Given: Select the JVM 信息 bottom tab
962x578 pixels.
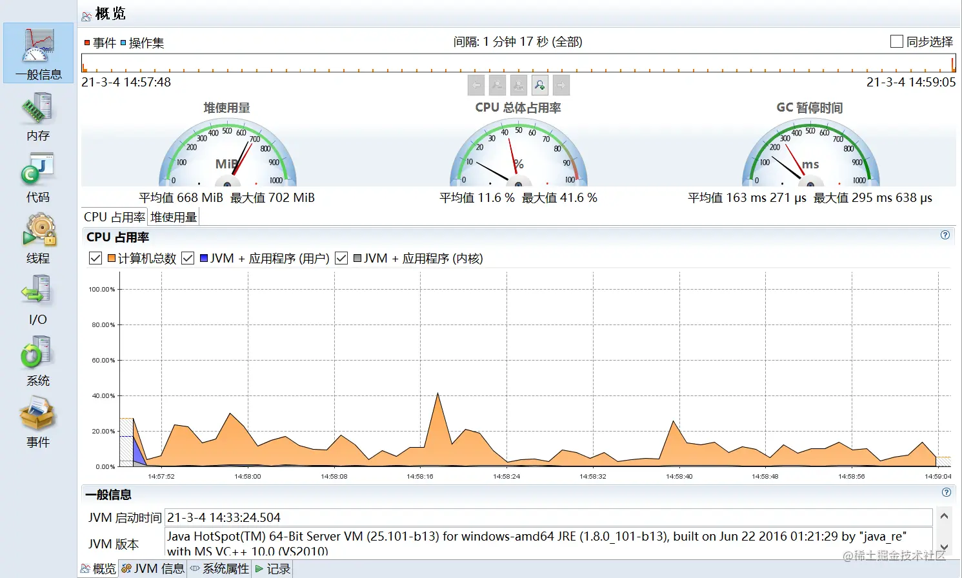Looking at the screenshot, I should coord(153,568).
